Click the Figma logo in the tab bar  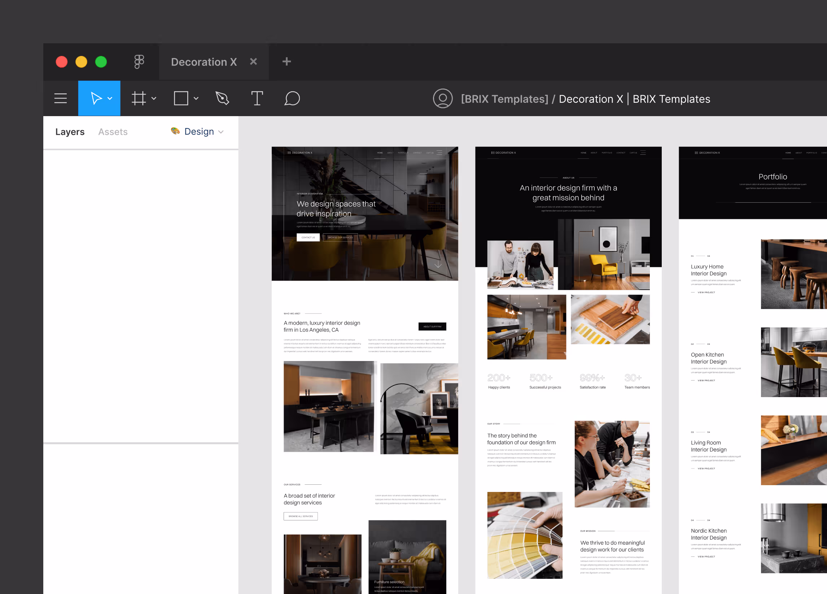139,62
